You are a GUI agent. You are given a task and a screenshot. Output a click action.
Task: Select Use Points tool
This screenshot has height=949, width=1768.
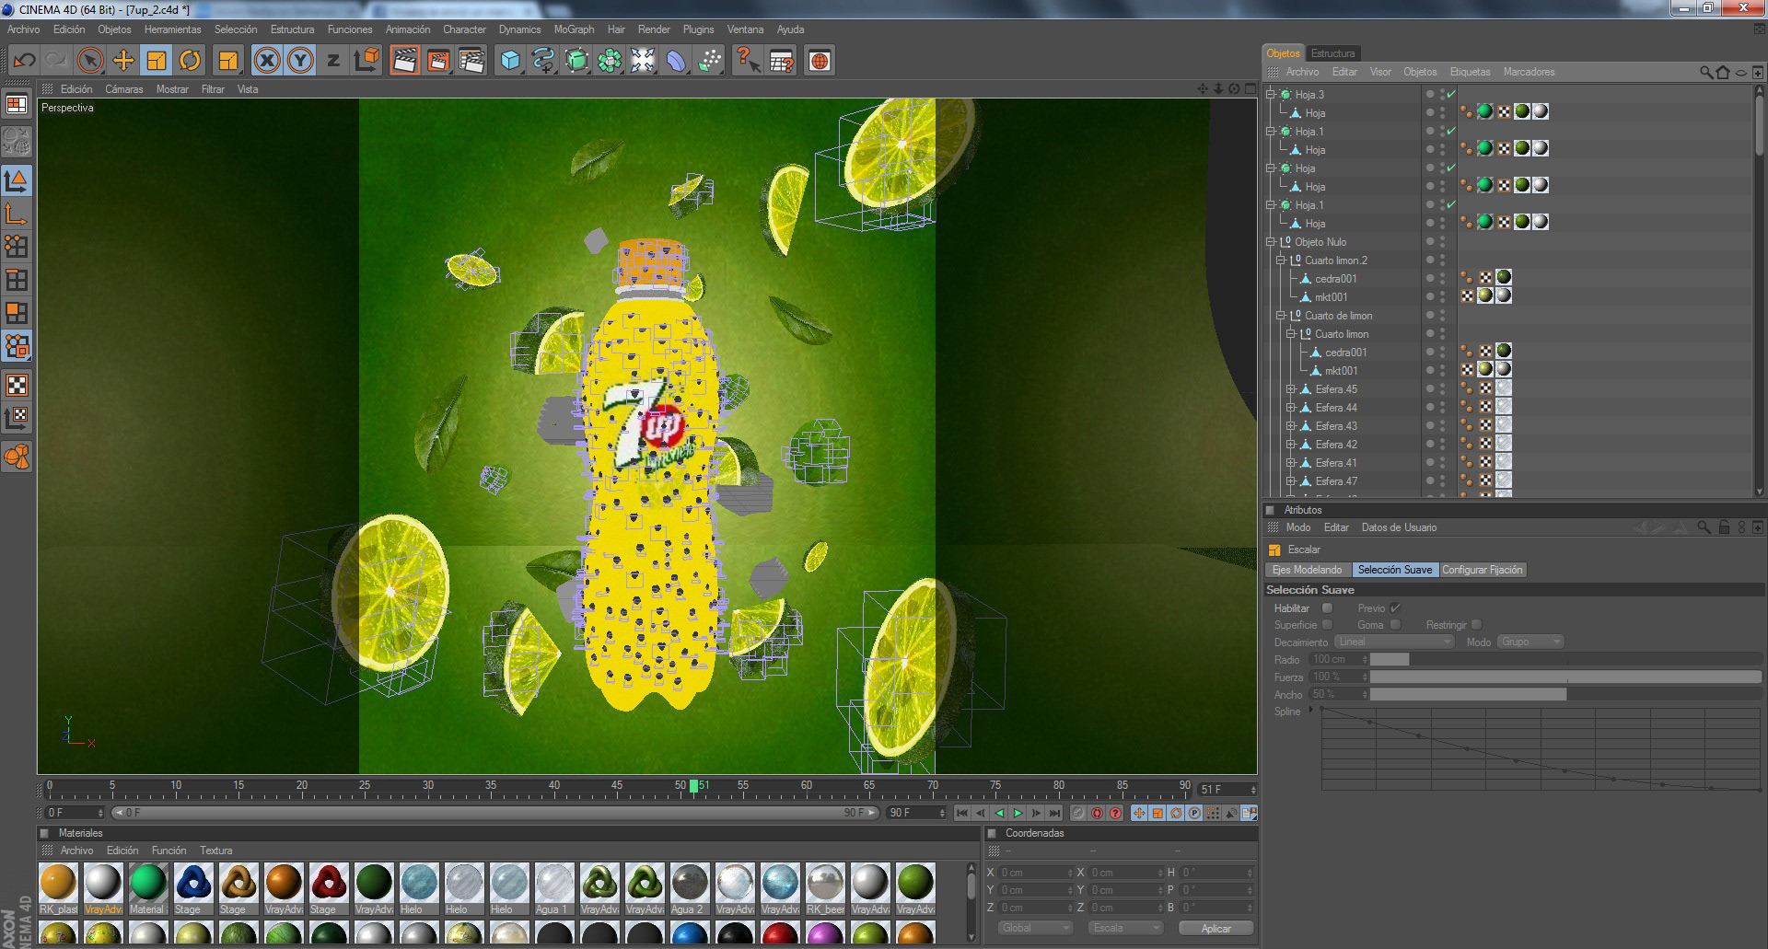pyautogui.click(x=17, y=247)
